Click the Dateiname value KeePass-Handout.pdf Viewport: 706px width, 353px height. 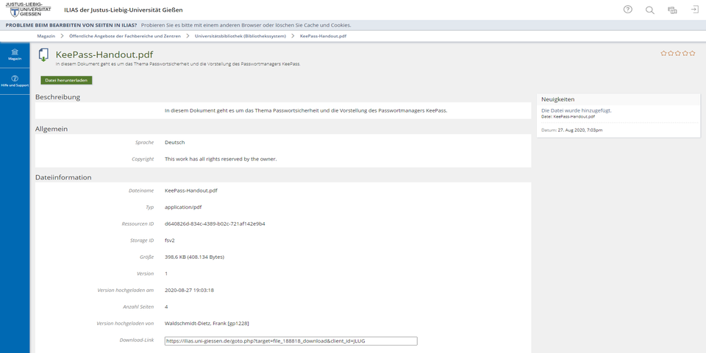[191, 191]
